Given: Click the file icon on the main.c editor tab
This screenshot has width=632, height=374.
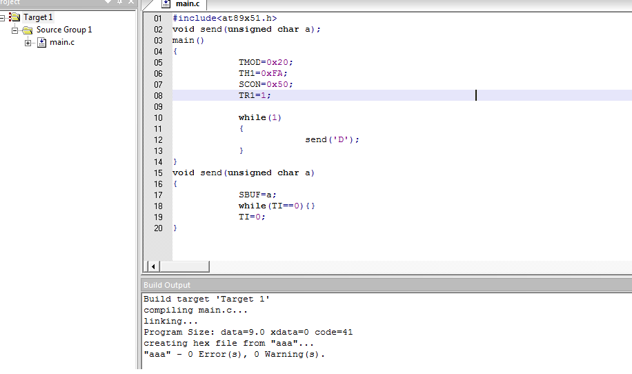Looking at the screenshot, I should pyautogui.click(x=166, y=3).
